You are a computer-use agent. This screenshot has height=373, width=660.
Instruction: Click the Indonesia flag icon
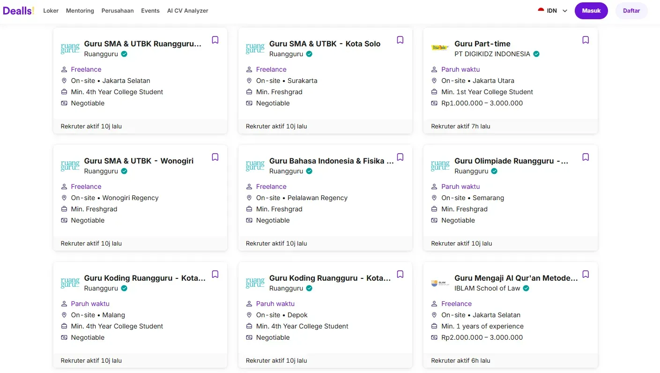pyautogui.click(x=541, y=10)
